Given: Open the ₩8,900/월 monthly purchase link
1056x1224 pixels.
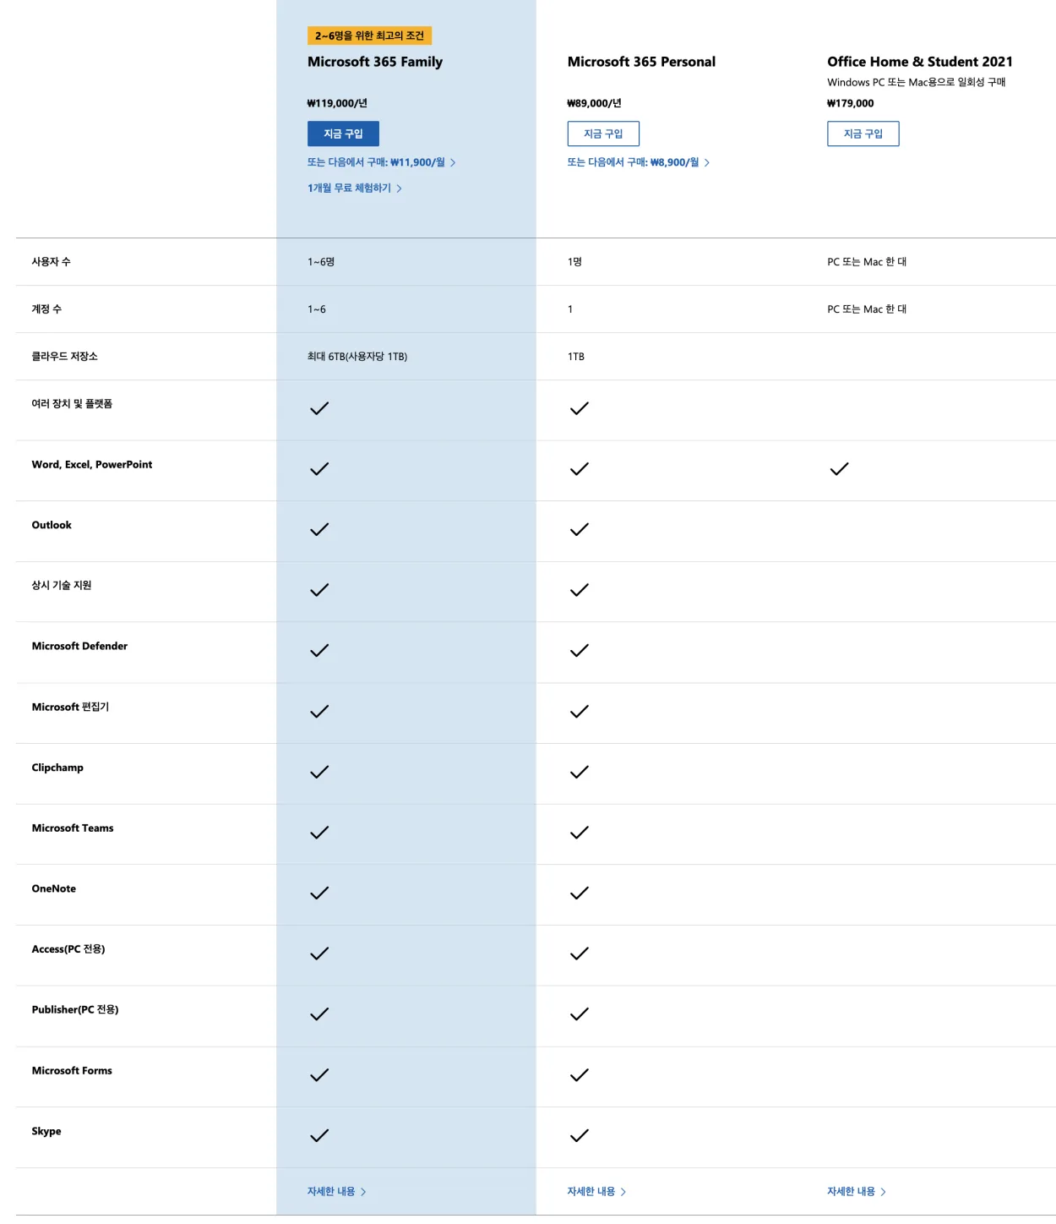Looking at the screenshot, I should click(639, 162).
